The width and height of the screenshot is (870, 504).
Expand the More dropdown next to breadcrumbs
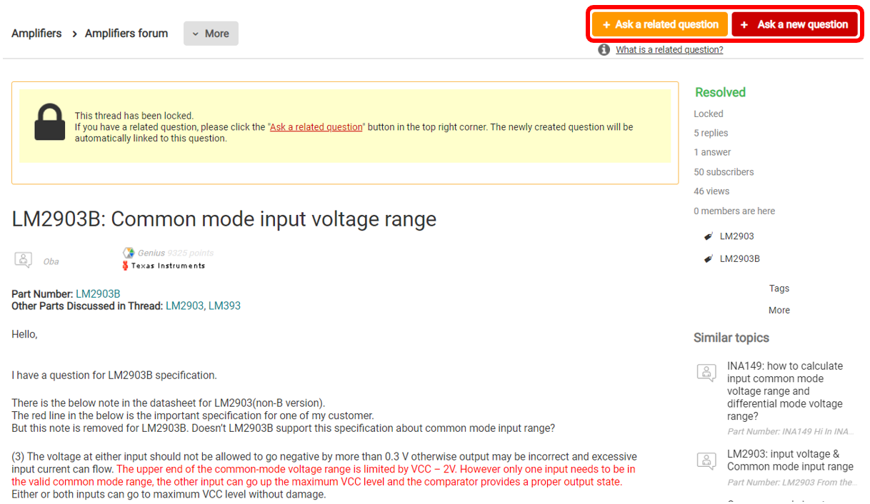(211, 34)
